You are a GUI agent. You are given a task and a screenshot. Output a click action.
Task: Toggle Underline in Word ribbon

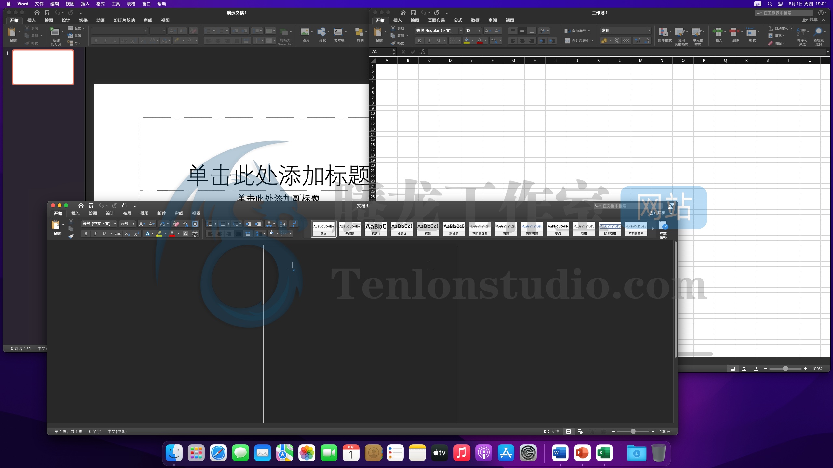pyautogui.click(x=104, y=234)
